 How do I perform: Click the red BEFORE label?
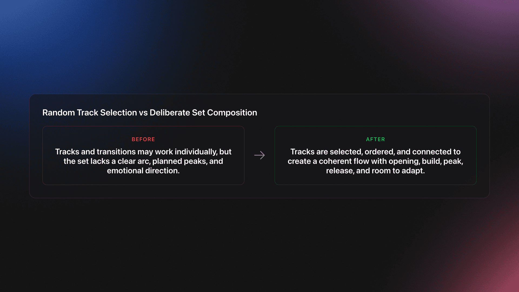pos(143,139)
